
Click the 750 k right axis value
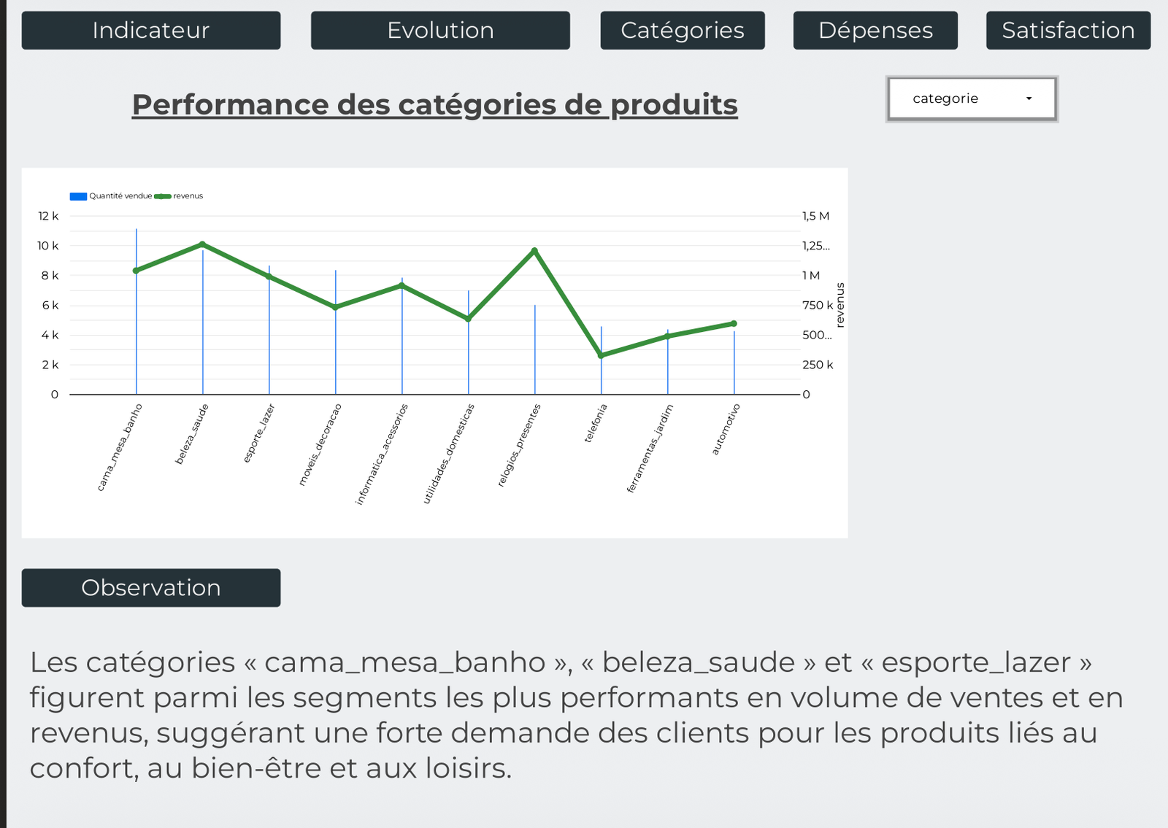(x=818, y=305)
